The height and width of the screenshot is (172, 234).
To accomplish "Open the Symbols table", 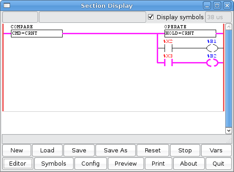I will [54, 163].
